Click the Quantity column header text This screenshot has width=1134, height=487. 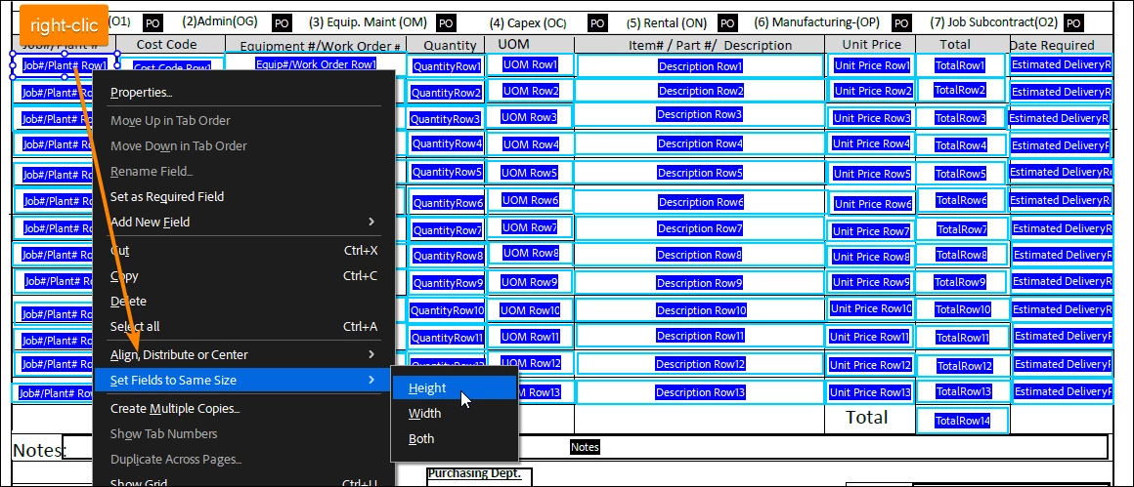450,46
